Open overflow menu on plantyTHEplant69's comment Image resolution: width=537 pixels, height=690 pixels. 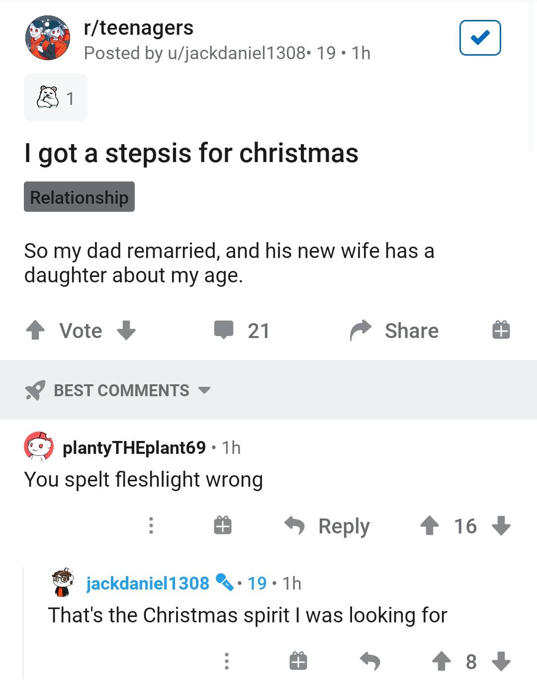click(x=151, y=525)
